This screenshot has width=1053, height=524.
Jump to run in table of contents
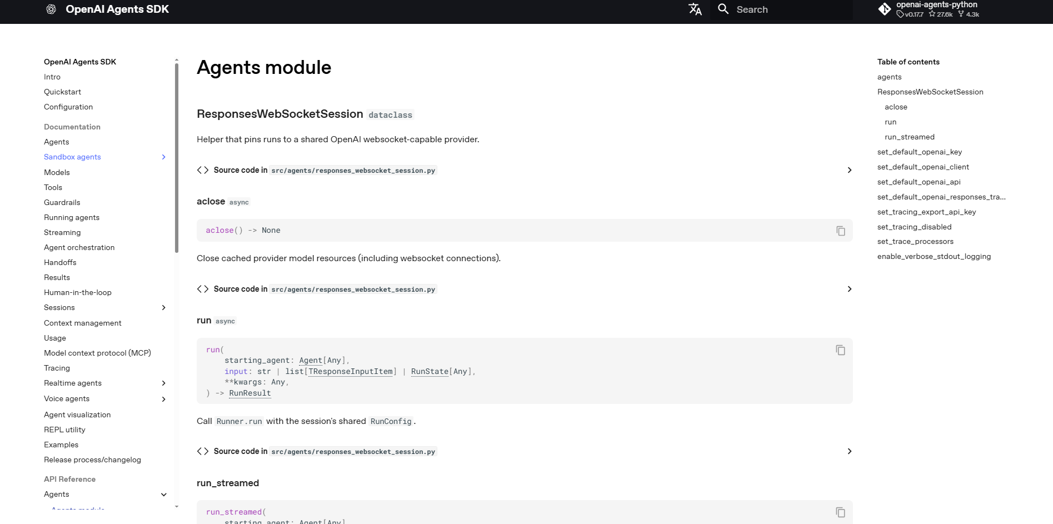(x=890, y=122)
